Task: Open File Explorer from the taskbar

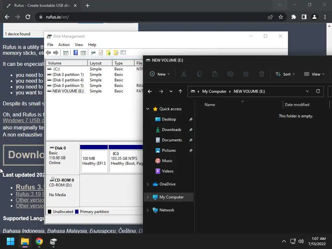Action: pyautogui.click(x=25, y=241)
